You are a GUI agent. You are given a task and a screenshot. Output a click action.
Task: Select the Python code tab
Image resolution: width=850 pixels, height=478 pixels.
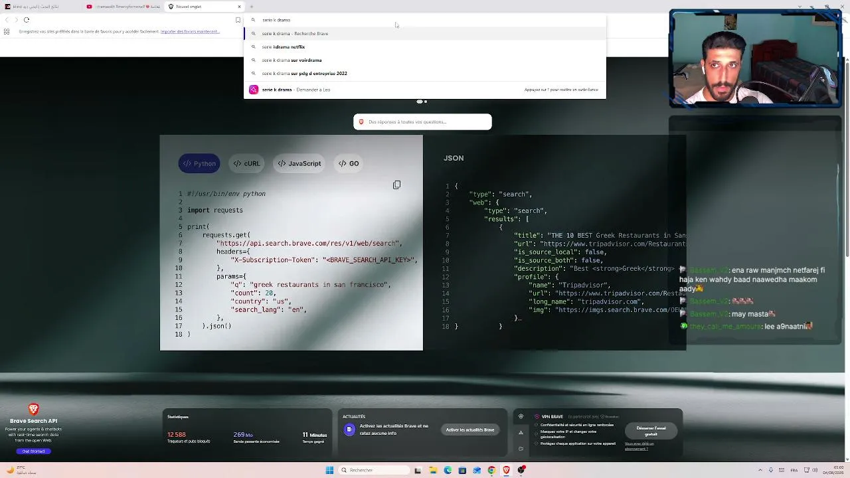tap(199, 163)
